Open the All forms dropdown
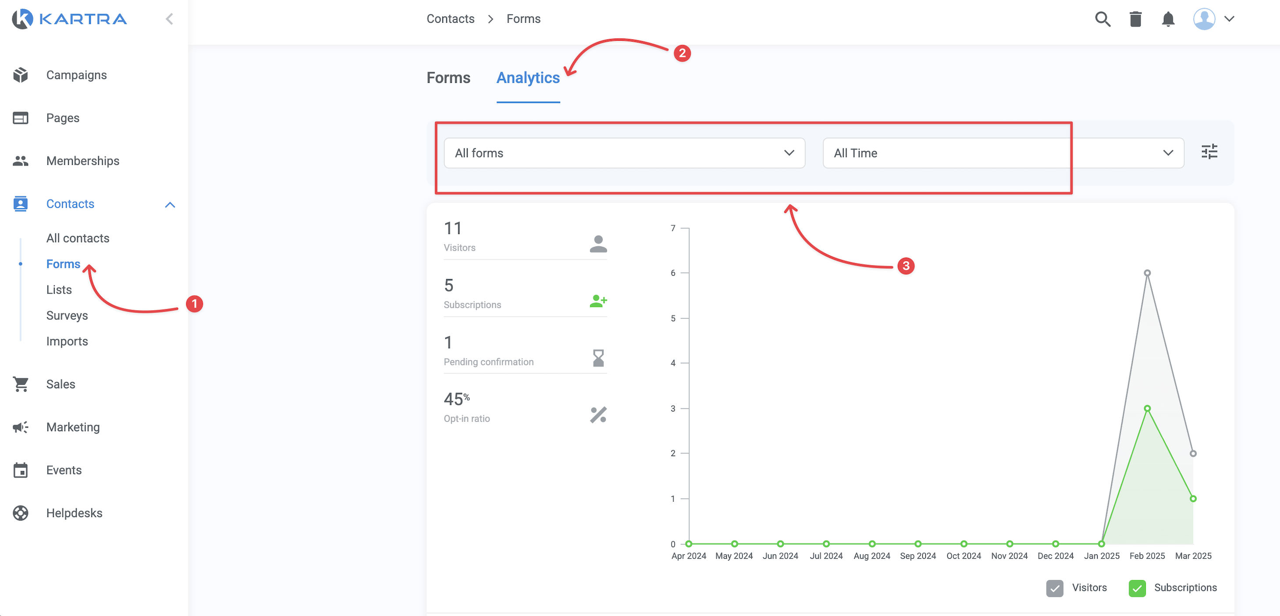This screenshot has width=1280, height=616. (624, 153)
